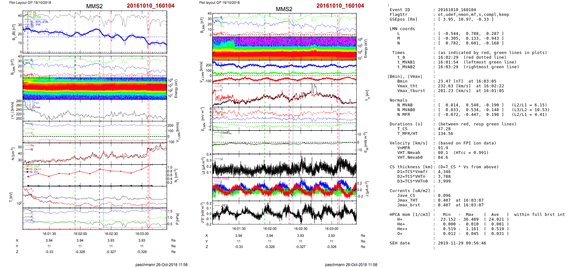Click the electron energy spectrogram in the right plot
This screenshot has height=267, width=573.
click(284, 48)
